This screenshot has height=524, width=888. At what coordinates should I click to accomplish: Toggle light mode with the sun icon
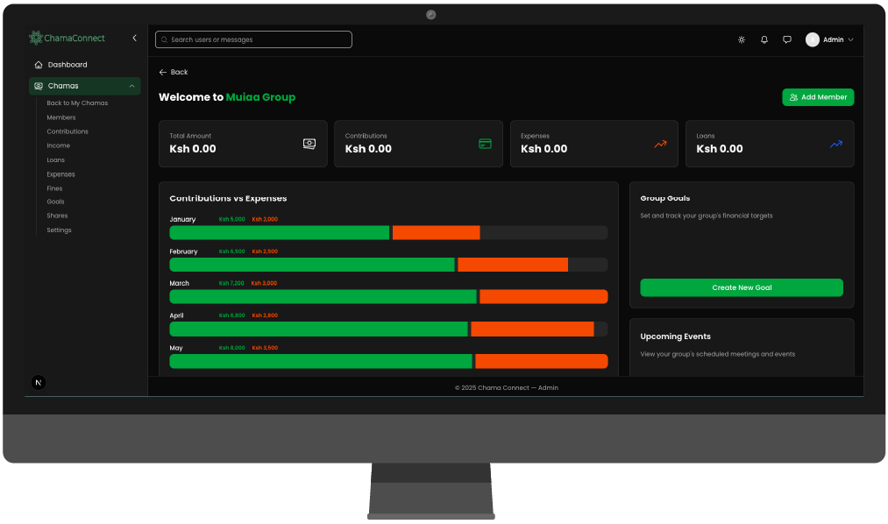[741, 39]
